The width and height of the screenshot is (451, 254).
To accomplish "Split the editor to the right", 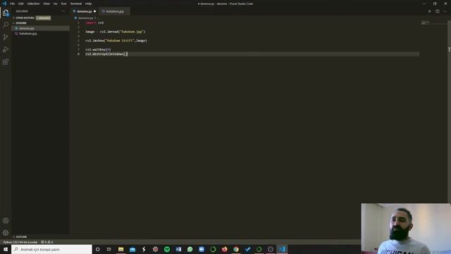I will 437,11.
